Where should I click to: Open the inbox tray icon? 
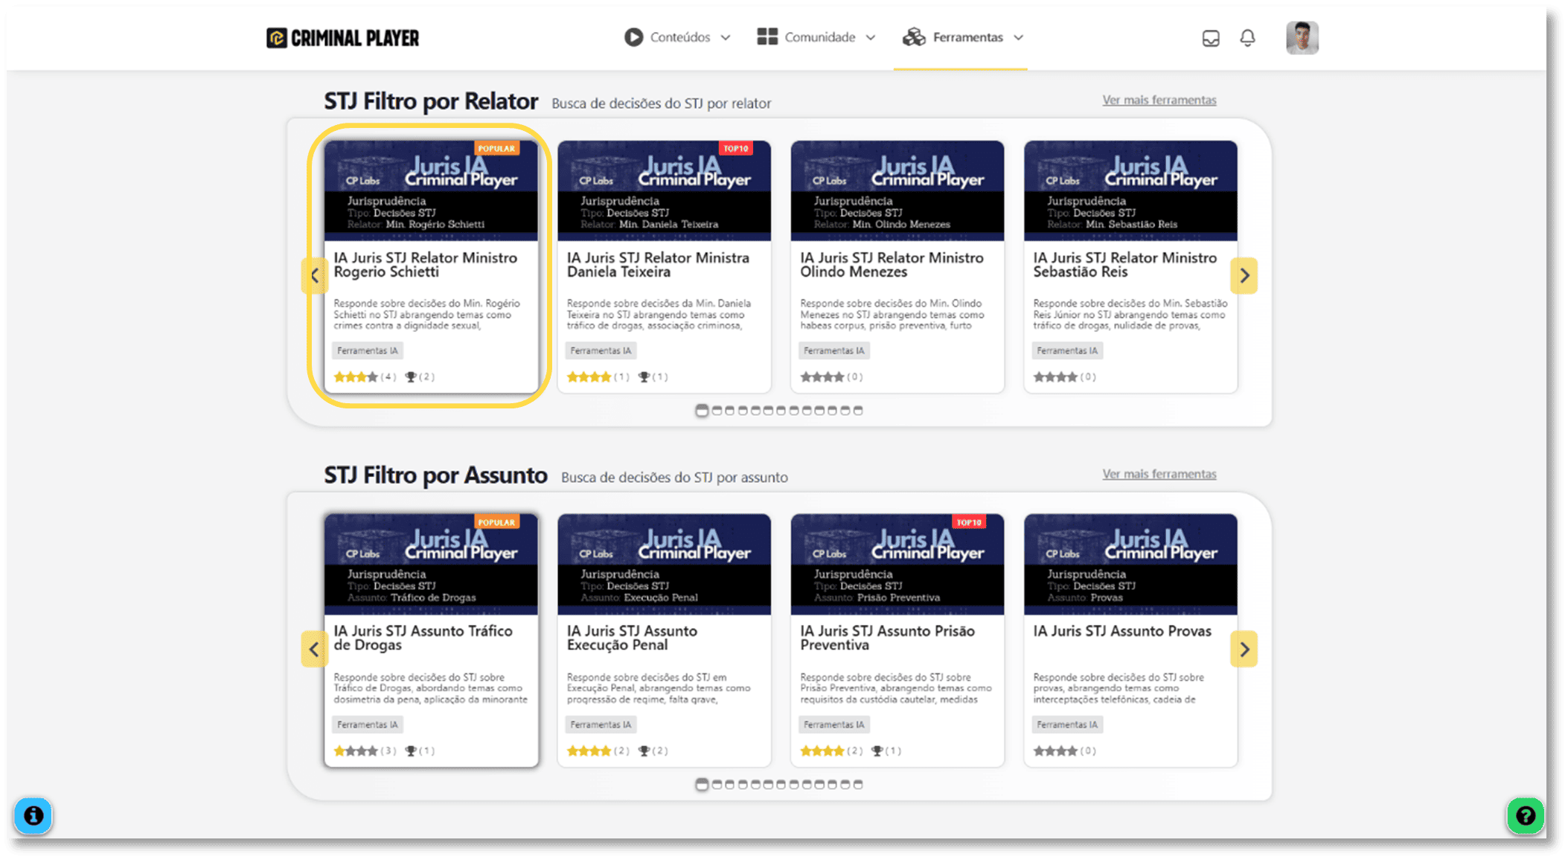pos(1211,38)
